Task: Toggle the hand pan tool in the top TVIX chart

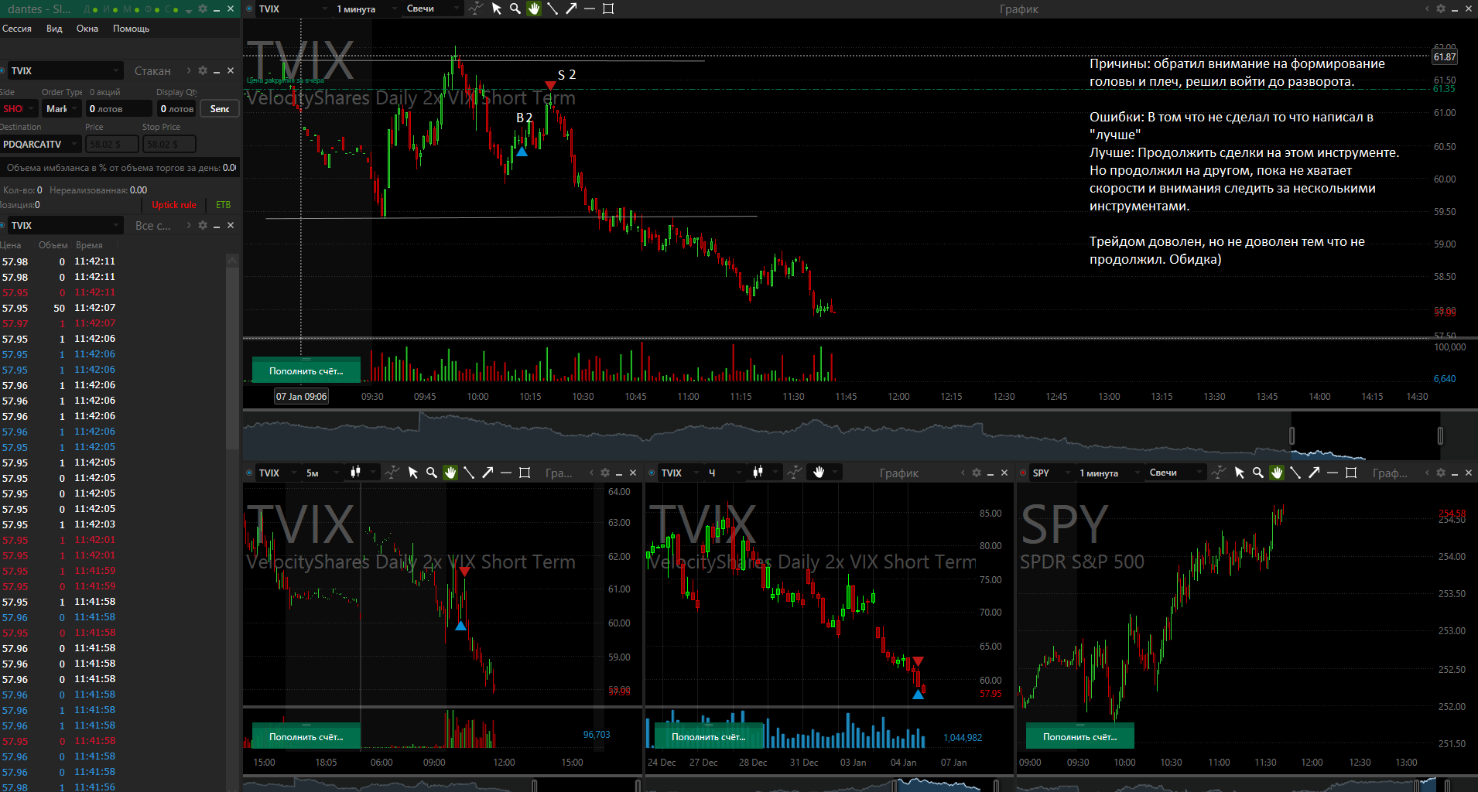Action: 534,9
